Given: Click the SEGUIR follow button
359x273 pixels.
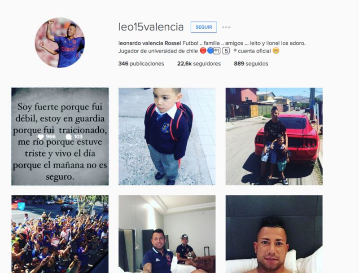Looking at the screenshot, I should pos(204,27).
